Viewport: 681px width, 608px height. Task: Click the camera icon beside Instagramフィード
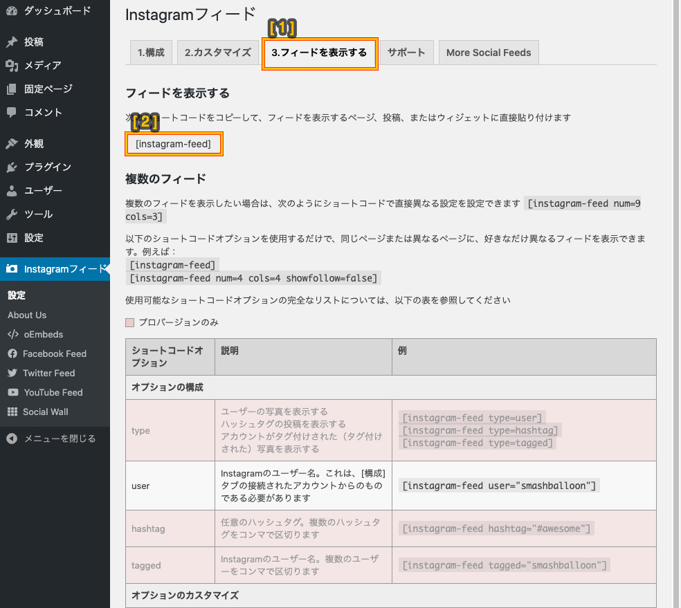[x=12, y=269]
